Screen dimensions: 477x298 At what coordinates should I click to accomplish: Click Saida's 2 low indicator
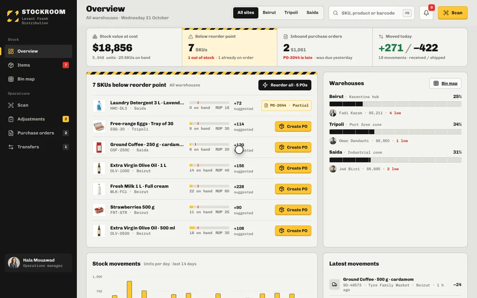pyautogui.click(x=393, y=169)
